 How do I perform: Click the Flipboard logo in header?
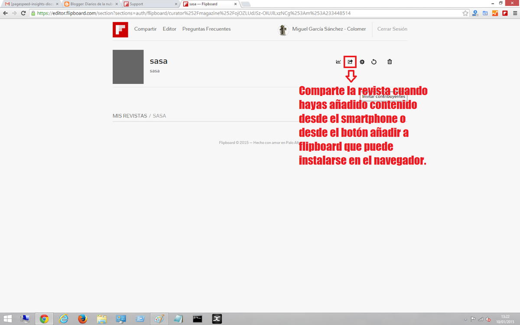(x=120, y=29)
